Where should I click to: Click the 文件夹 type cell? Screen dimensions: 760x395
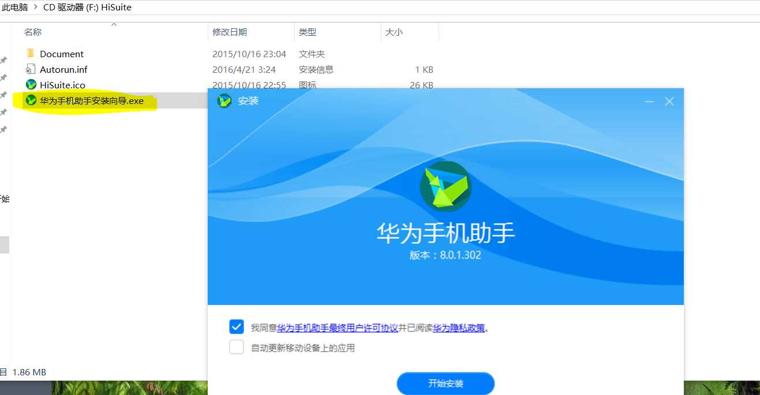312,54
